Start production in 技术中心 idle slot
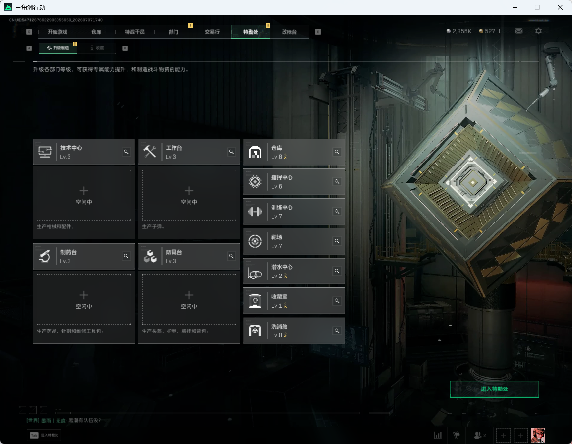Screen dimensions: 572x444 pos(84,195)
